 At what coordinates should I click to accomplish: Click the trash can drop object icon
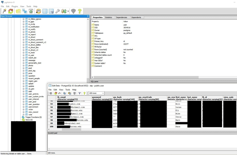pos(31,11)
